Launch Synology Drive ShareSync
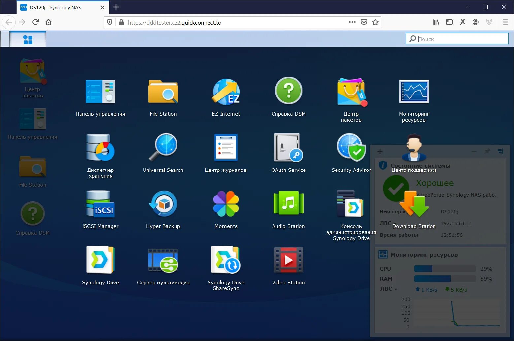Screen dimensions: 514x341 click(x=226, y=260)
